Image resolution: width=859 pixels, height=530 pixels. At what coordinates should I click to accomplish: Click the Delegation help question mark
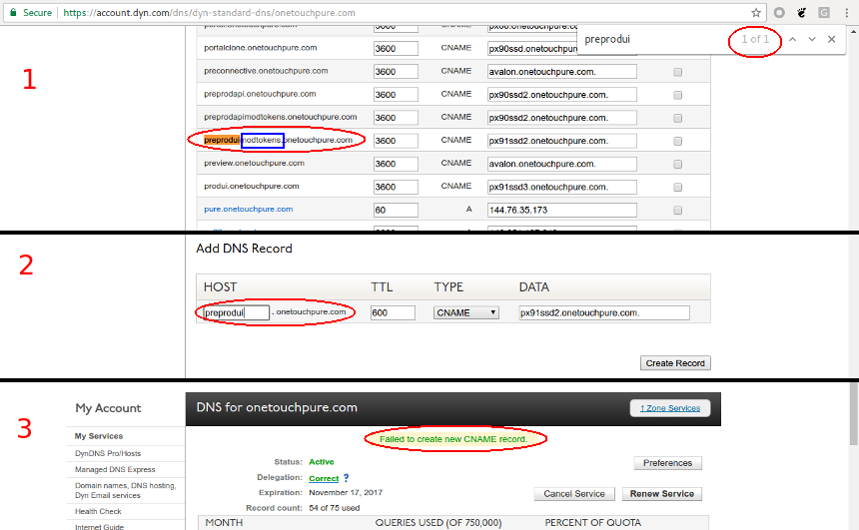coord(346,478)
